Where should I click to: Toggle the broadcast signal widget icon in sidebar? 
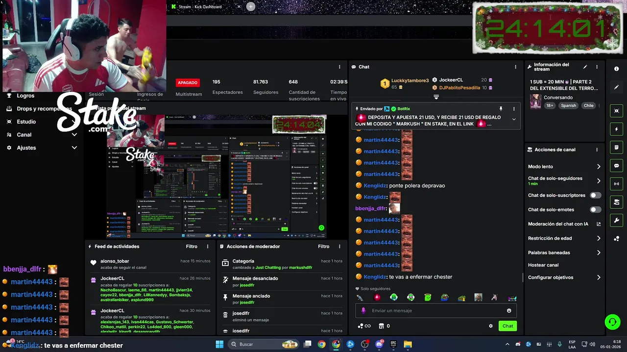616,184
